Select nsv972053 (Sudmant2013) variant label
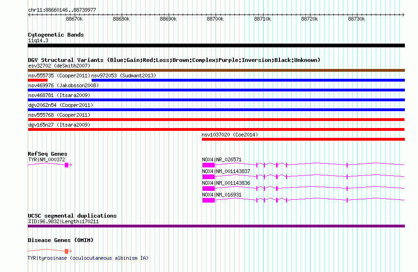Viewport: 418px width, 272px height. [x=124, y=76]
